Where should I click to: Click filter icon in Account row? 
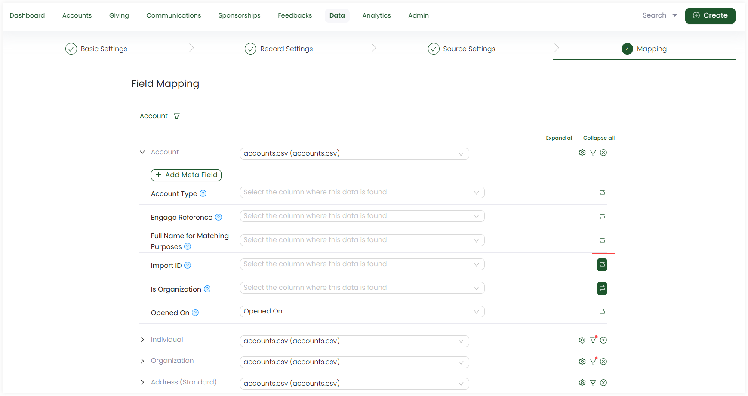[x=593, y=153]
